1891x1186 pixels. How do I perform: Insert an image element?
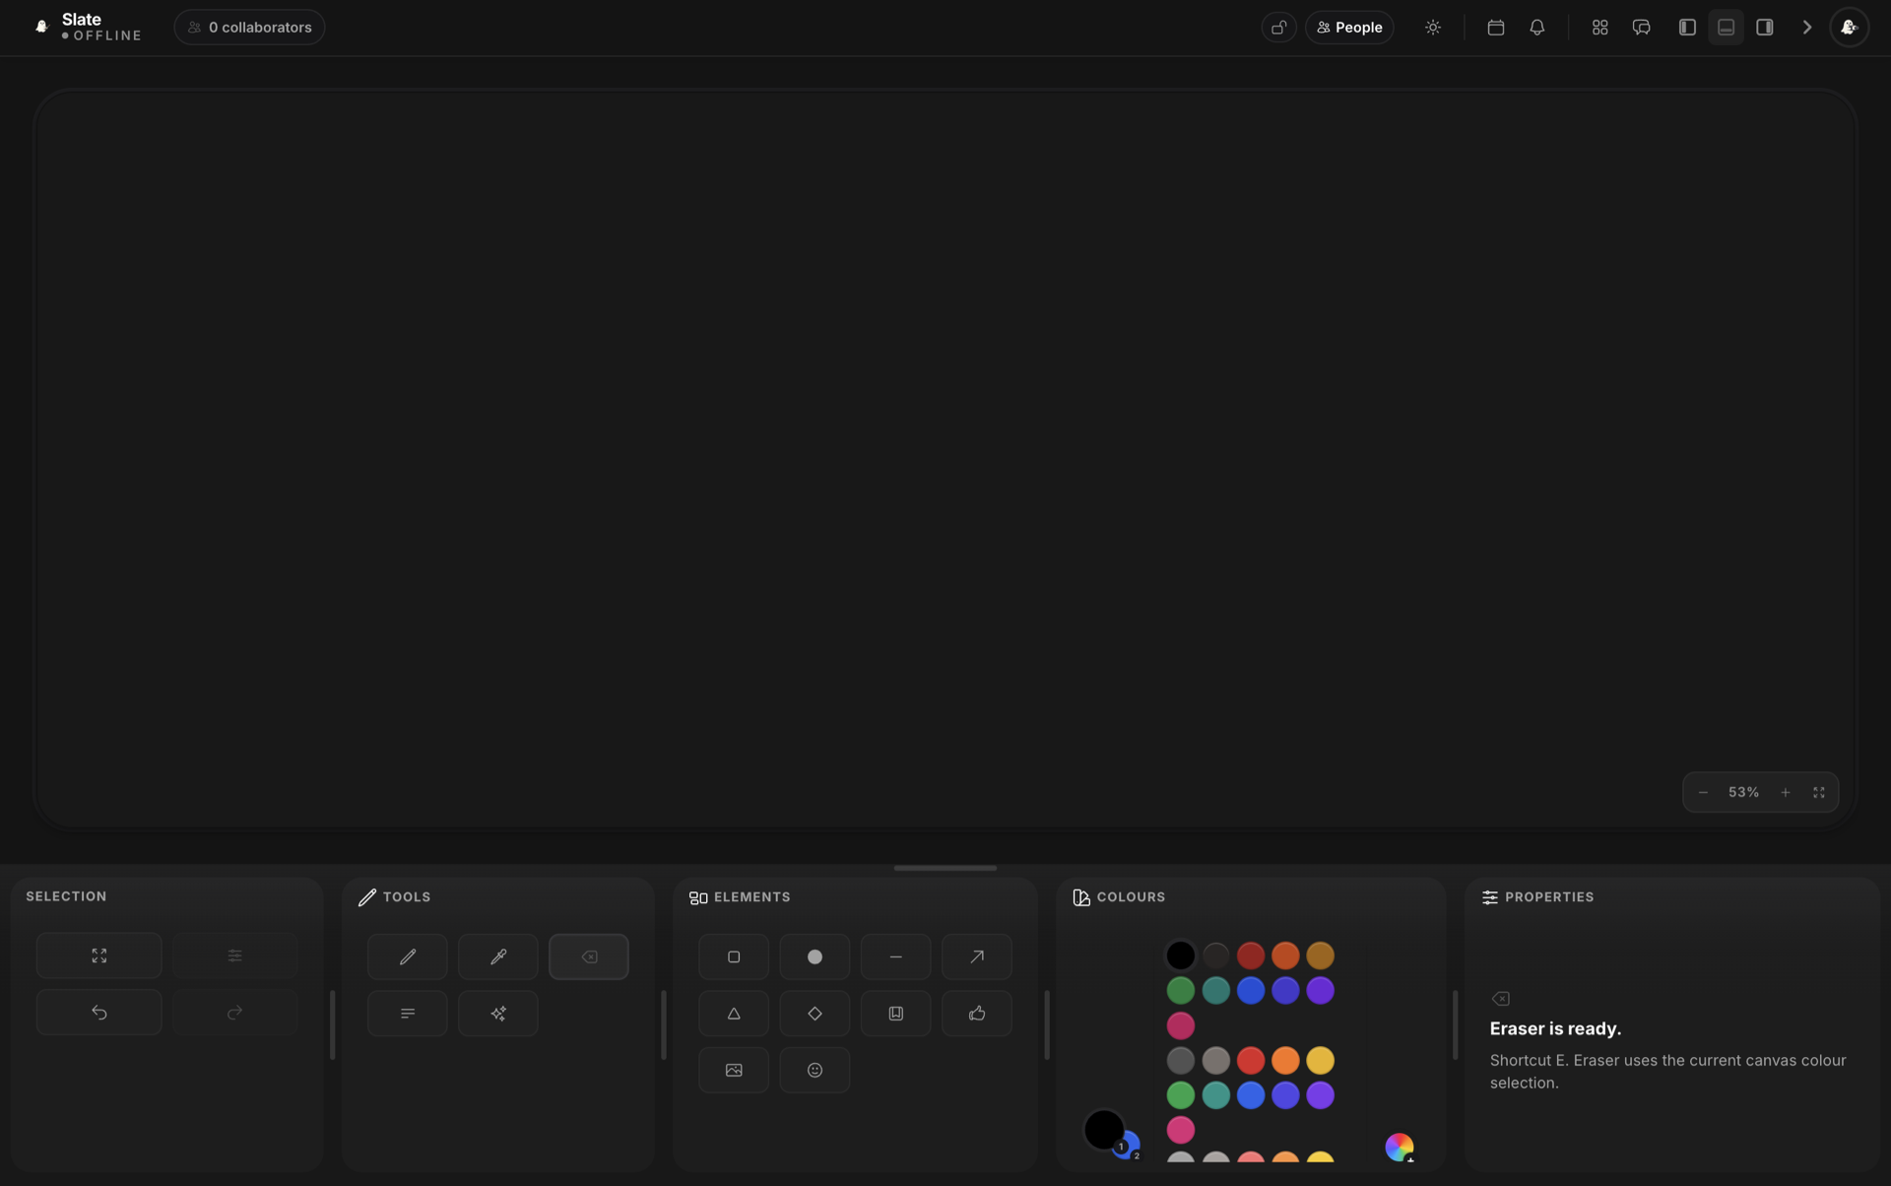point(734,1070)
